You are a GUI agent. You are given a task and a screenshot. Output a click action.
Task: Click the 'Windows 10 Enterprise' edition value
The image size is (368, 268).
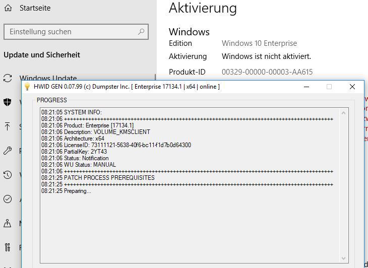coord(259,43)
